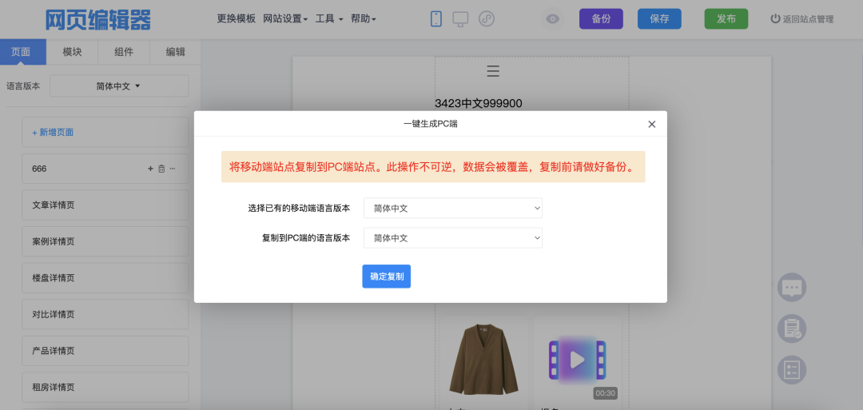Delete page 666 using trash icon
This screenshot has width=863, height=410.
tap(161, 169)
